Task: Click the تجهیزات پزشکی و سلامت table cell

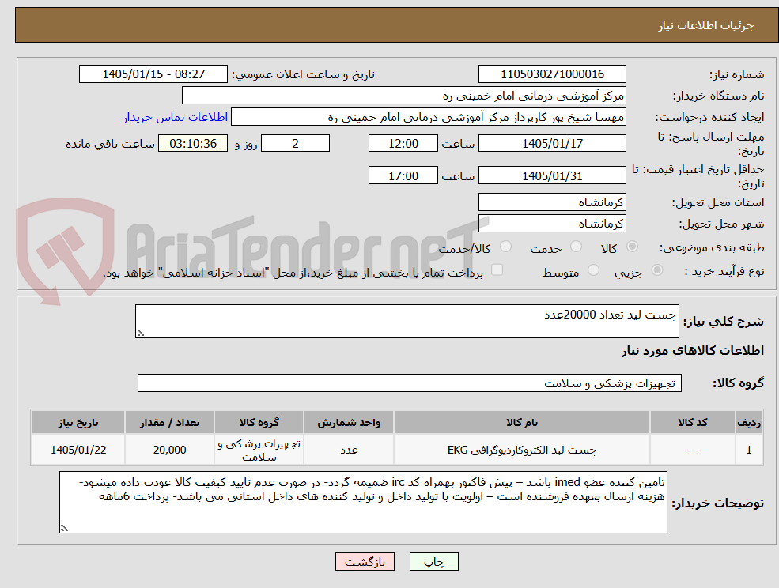Action: point(259,450)
